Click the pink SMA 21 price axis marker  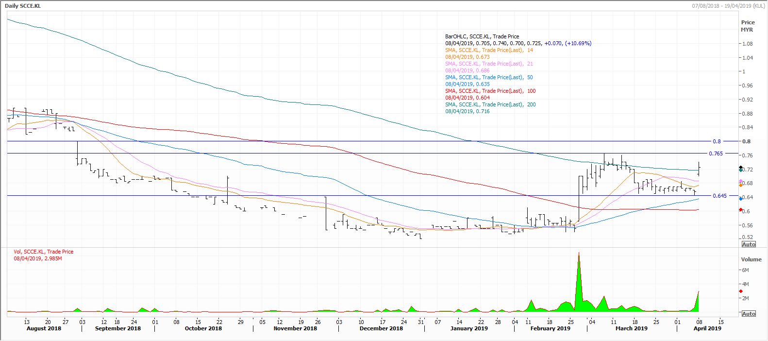pos(740,181)
